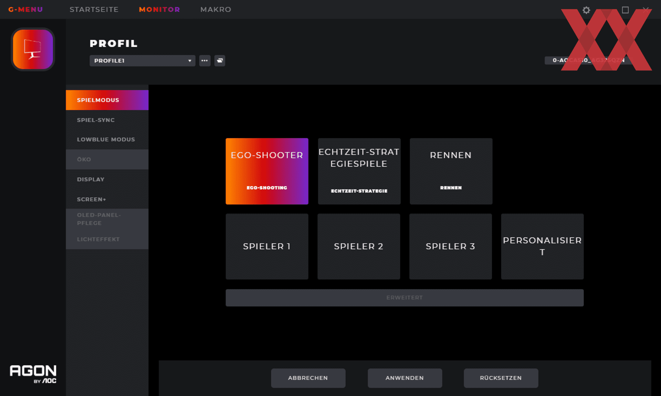Click the profile folder icon button
661x396 pixels.
pos(220,61)
